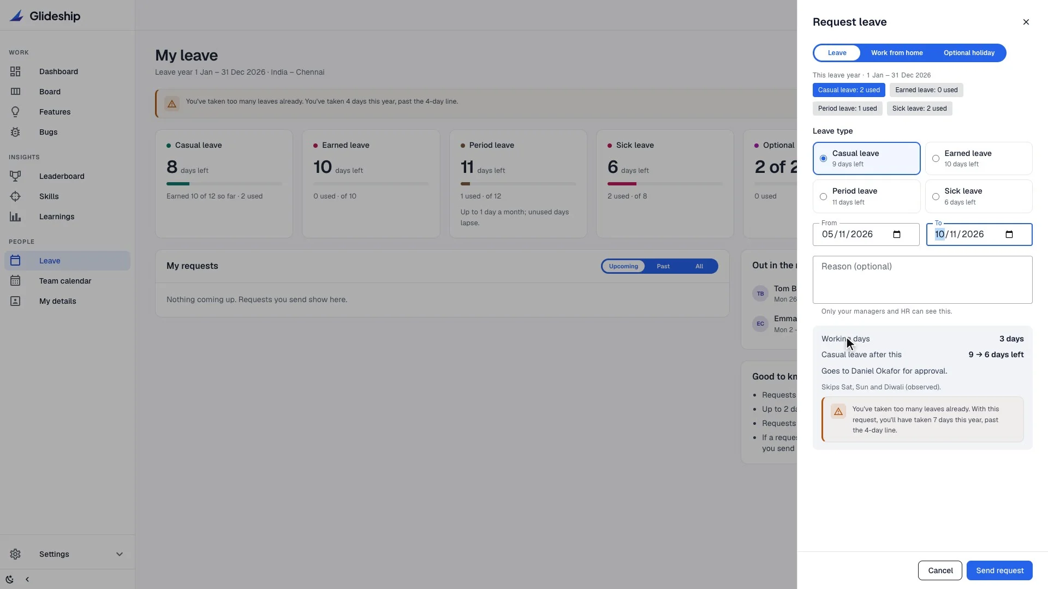The width and height of the screenshot is (1048, 589).
Task: Show All requests tab
Action: point(699,266)
